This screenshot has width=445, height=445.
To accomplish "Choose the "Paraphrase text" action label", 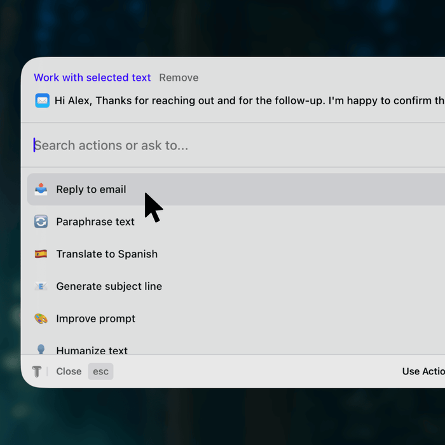I will click(x=95, y=222).
